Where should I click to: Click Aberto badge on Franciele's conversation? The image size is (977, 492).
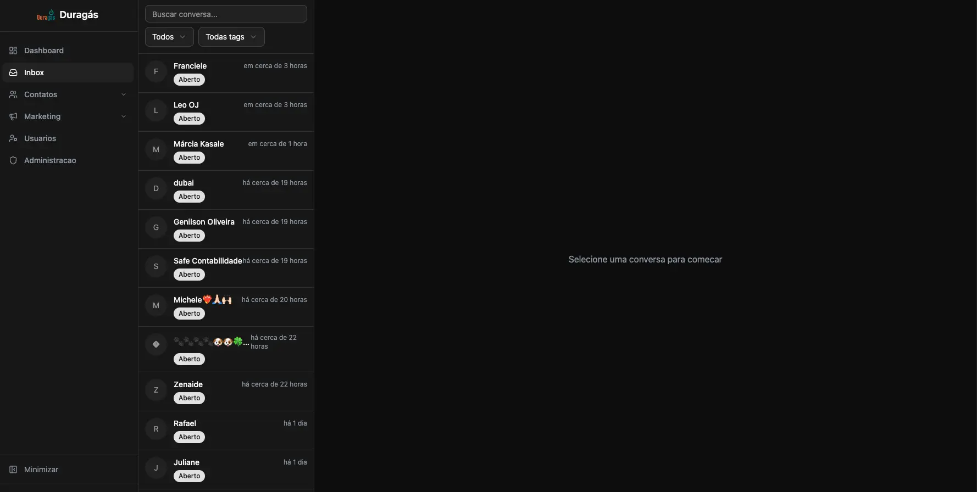pos(189,80)
